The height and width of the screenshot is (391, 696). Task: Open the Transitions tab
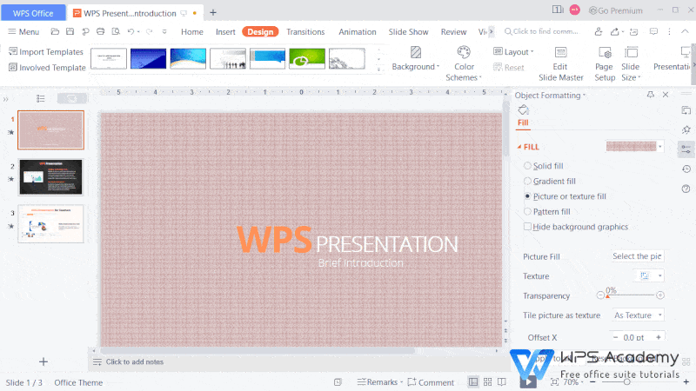305,31
